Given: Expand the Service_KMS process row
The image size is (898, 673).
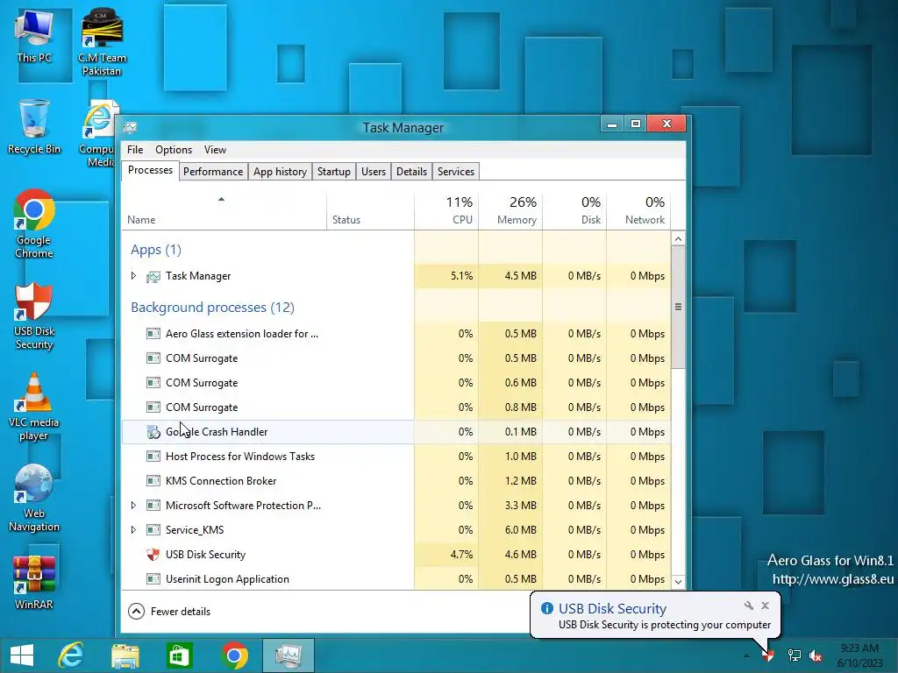Looking at the screenshot, I should coord(133,530).
